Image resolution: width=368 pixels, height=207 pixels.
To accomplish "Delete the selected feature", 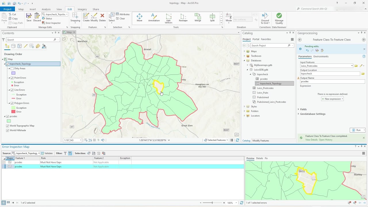I will [x=103, y=18].
